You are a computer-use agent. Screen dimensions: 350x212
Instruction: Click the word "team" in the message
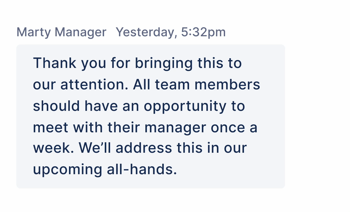pos(172,85)
